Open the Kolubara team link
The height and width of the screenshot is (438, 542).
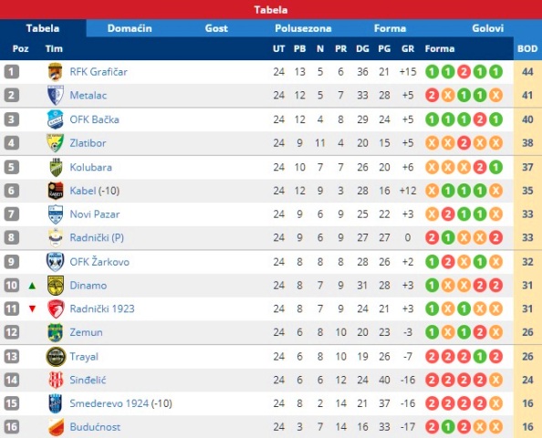(91, 167)
